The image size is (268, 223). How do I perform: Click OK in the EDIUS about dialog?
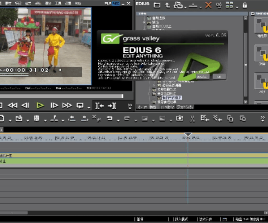[218, 77]
